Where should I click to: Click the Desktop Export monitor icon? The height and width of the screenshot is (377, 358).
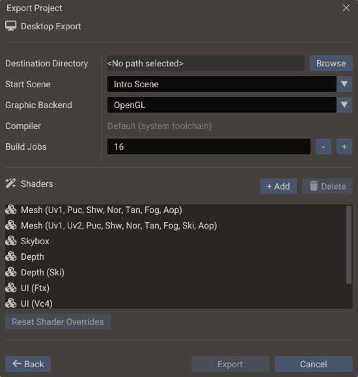[11, 26]
